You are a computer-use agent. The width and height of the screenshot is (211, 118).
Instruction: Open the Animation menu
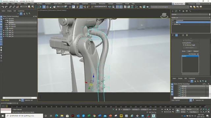tap(48, 4)
